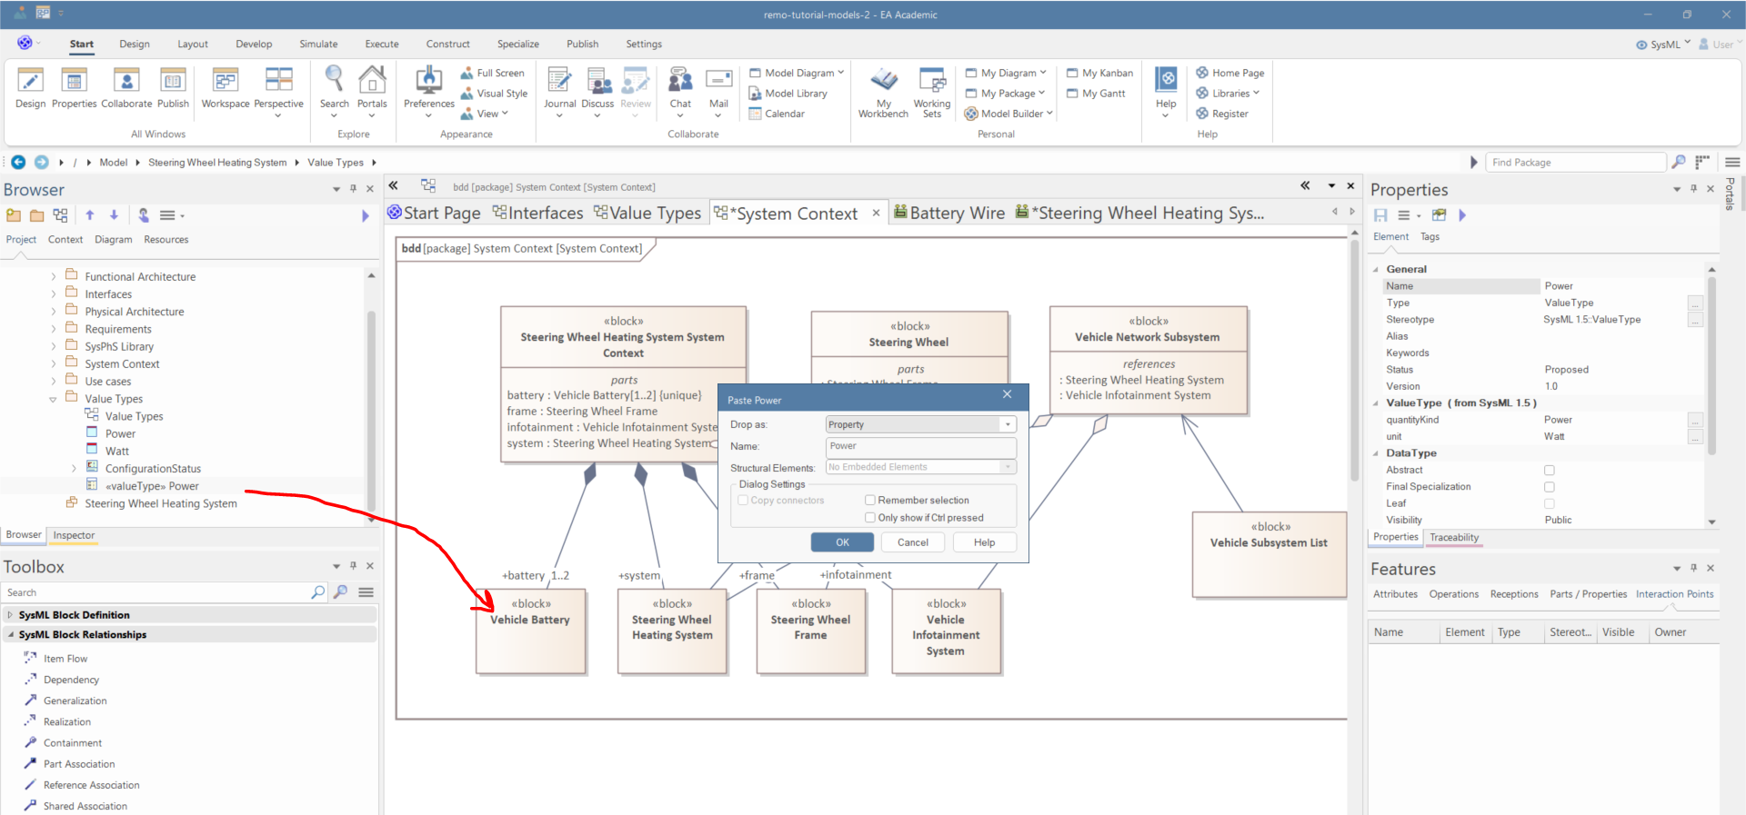
Task: Open the Drop as dropdown
Action: [x=1008, y=425]
